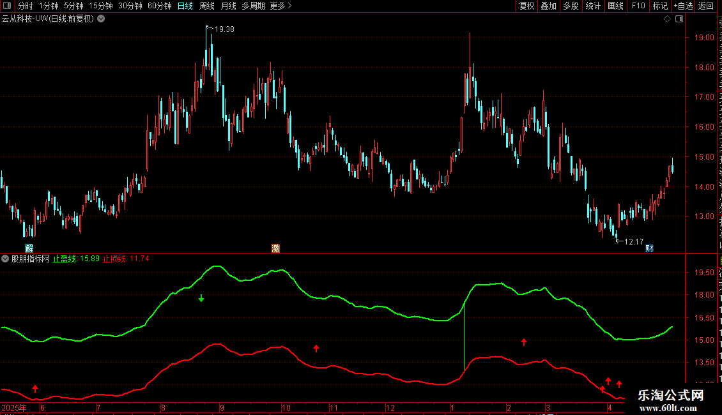This screenshot has height=415, width=722.
Task: Click the 止盈线: 15.89 label
Action: pyautogui.click(x=76, y=259)
